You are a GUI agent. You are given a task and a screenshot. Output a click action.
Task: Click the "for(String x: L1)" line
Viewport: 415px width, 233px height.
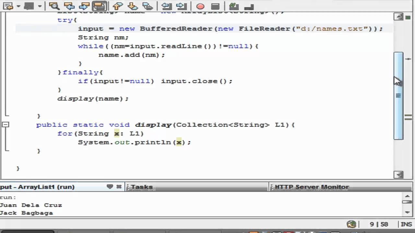pyautogui.click(x=101, y=133)
